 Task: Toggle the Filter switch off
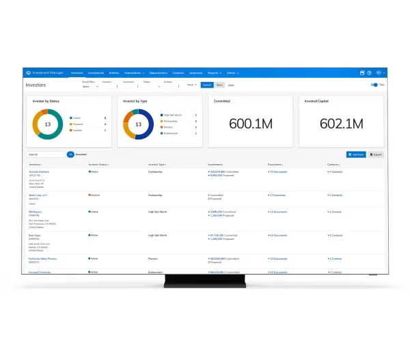click(374, 85)
